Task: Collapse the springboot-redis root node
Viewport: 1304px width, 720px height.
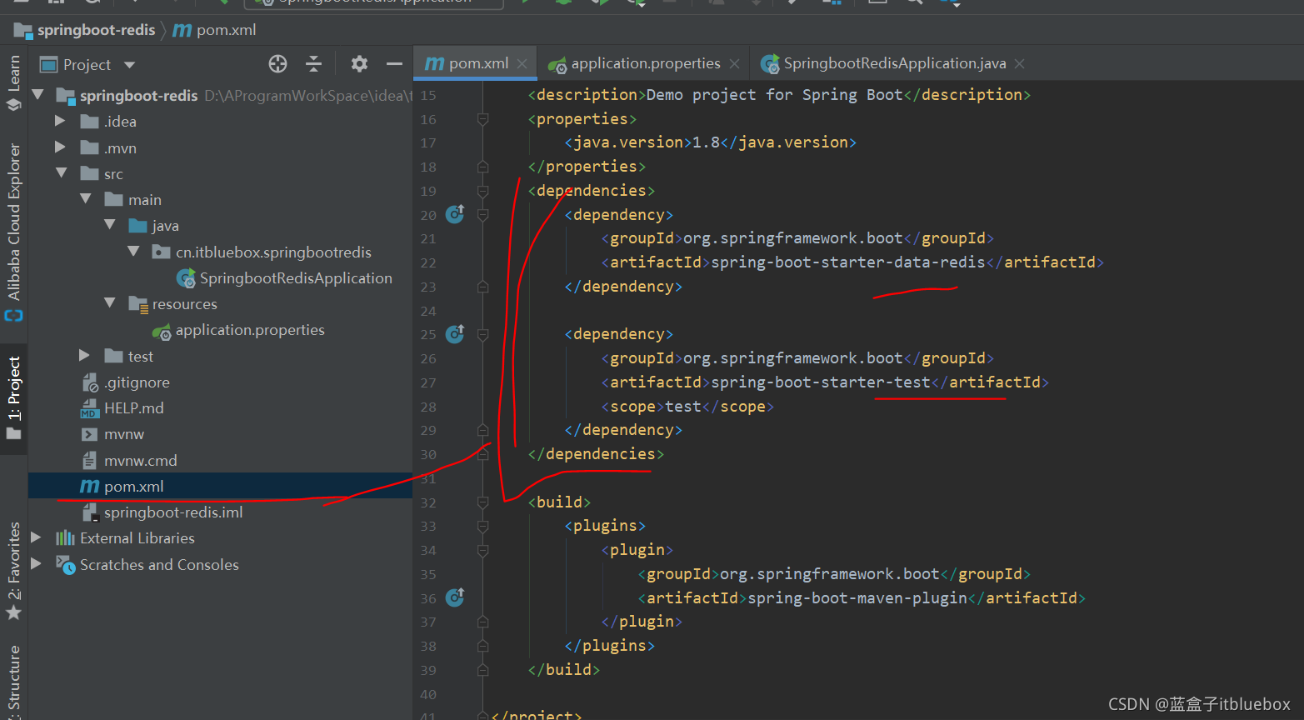Action: pos(37,95)
